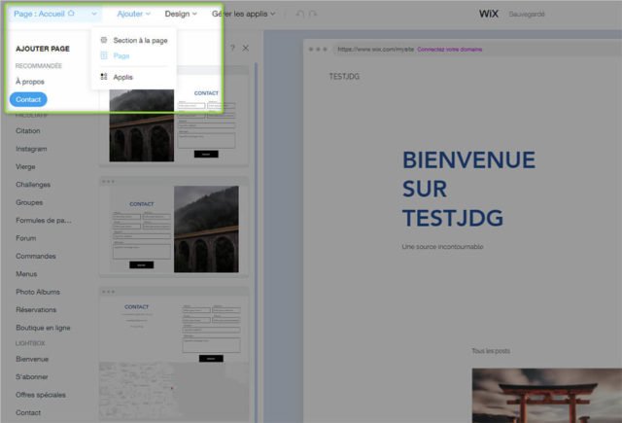
Task: Select Instagram page type
Action: tap(31, 149)
